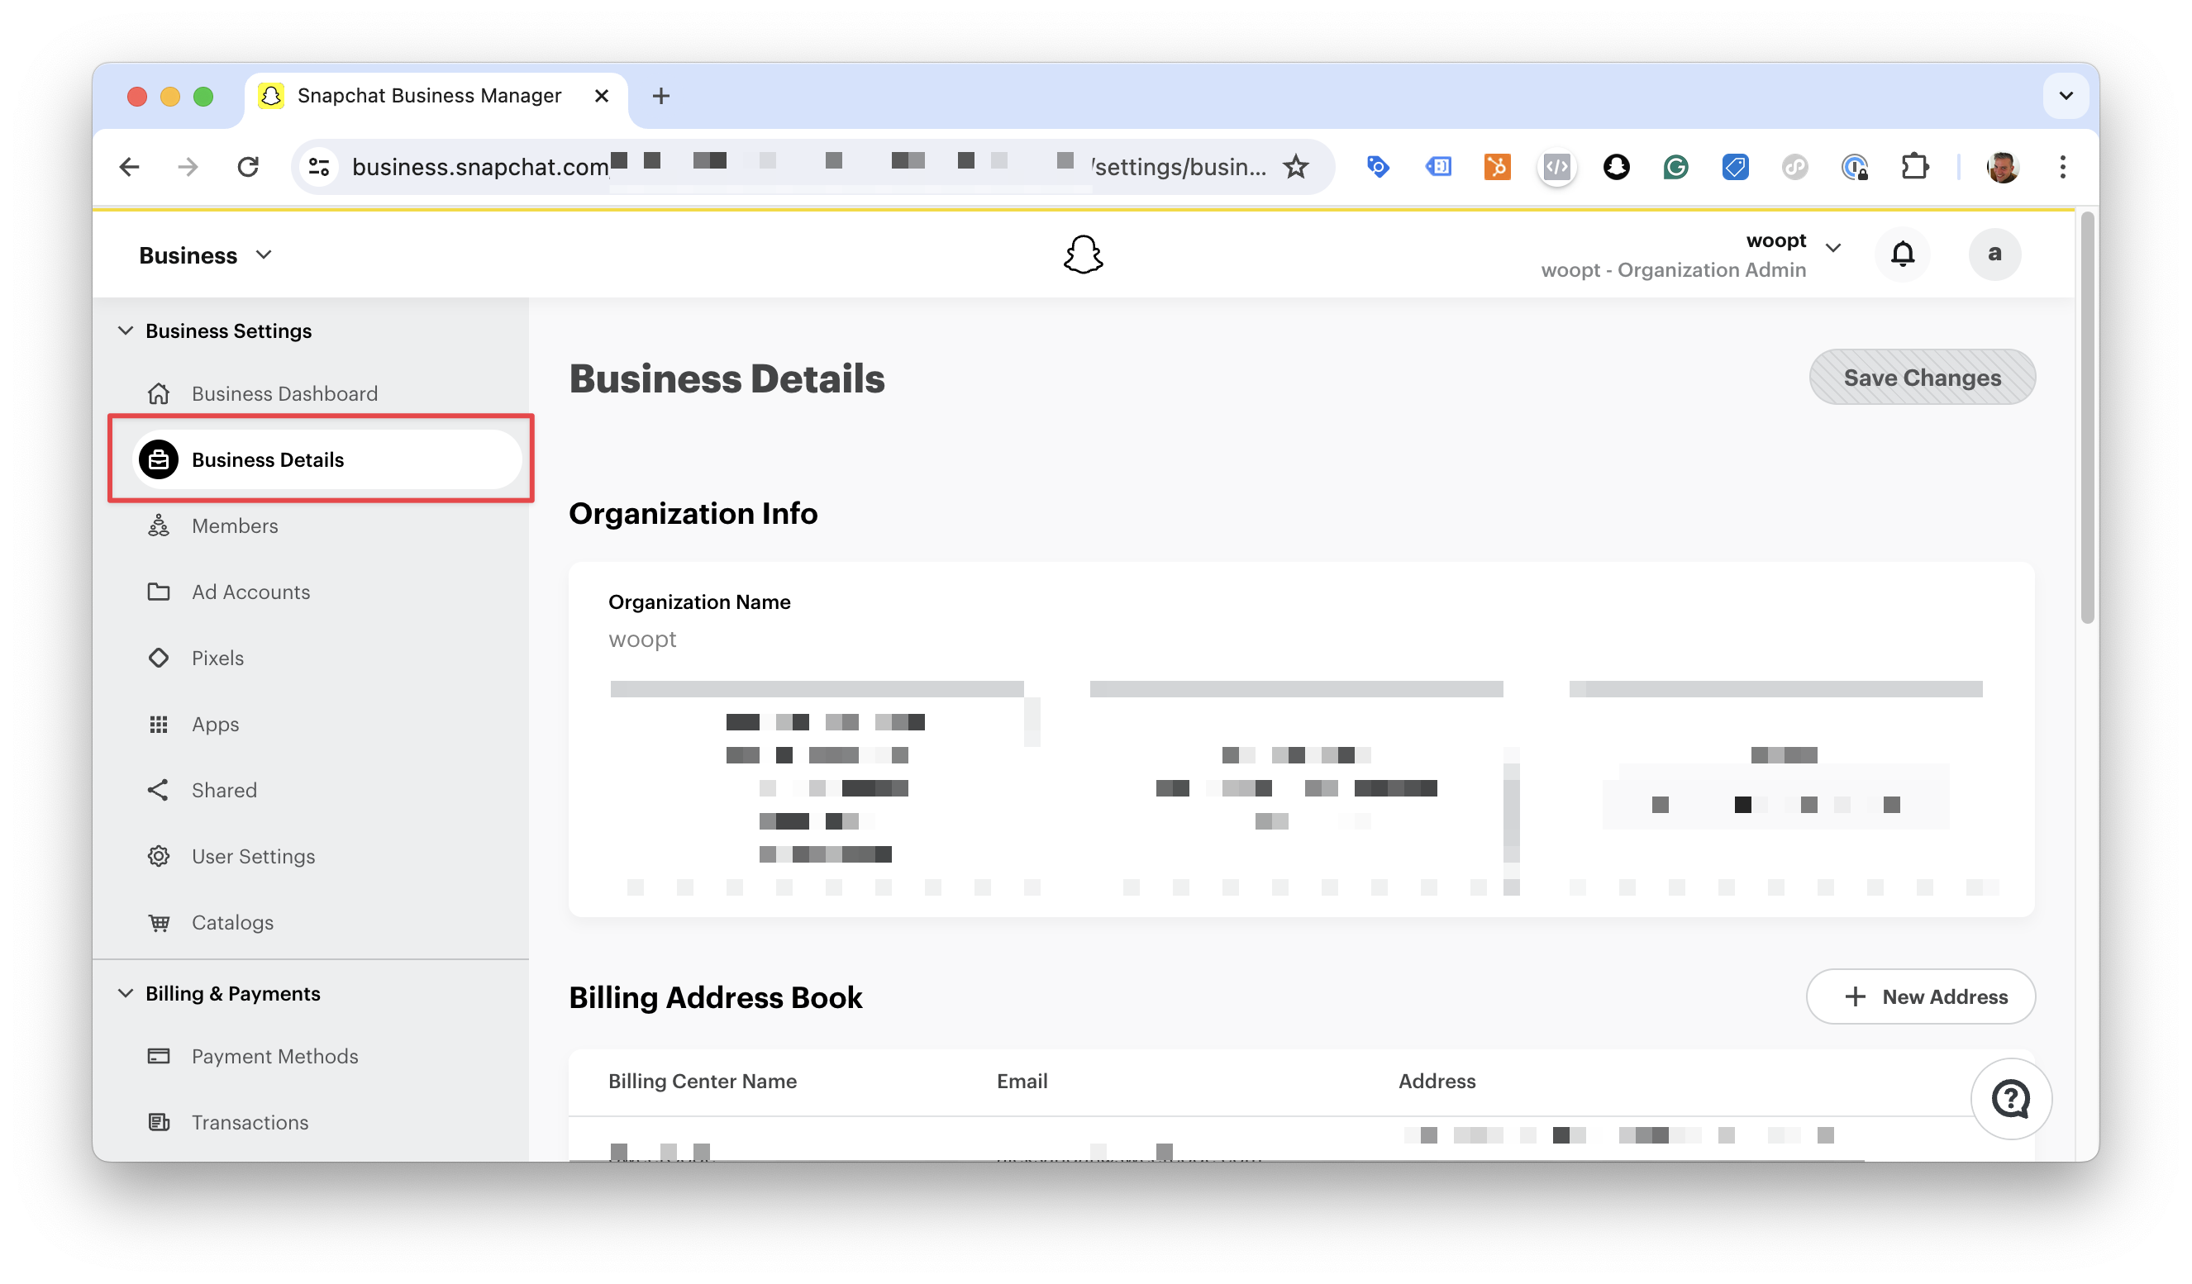Open Transactions menu item
2192x1284 pixels.
pos(250,1122)
